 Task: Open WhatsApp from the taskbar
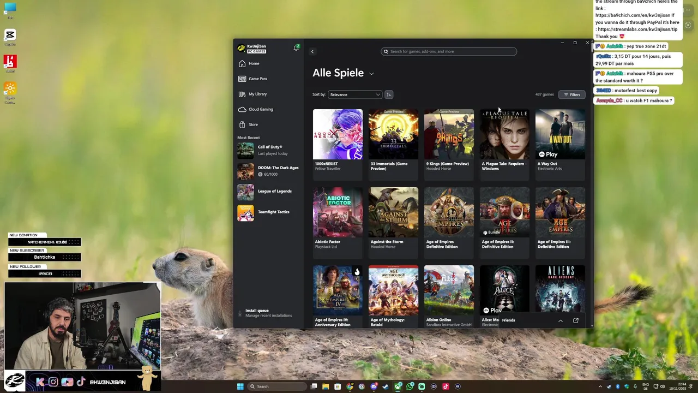click(410, 386)
